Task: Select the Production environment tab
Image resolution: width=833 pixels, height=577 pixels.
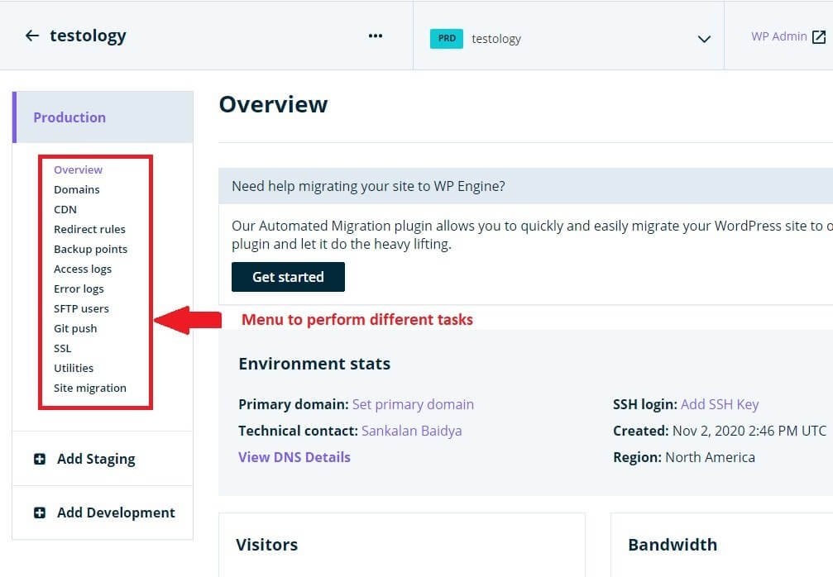Action: pos(103,117)
